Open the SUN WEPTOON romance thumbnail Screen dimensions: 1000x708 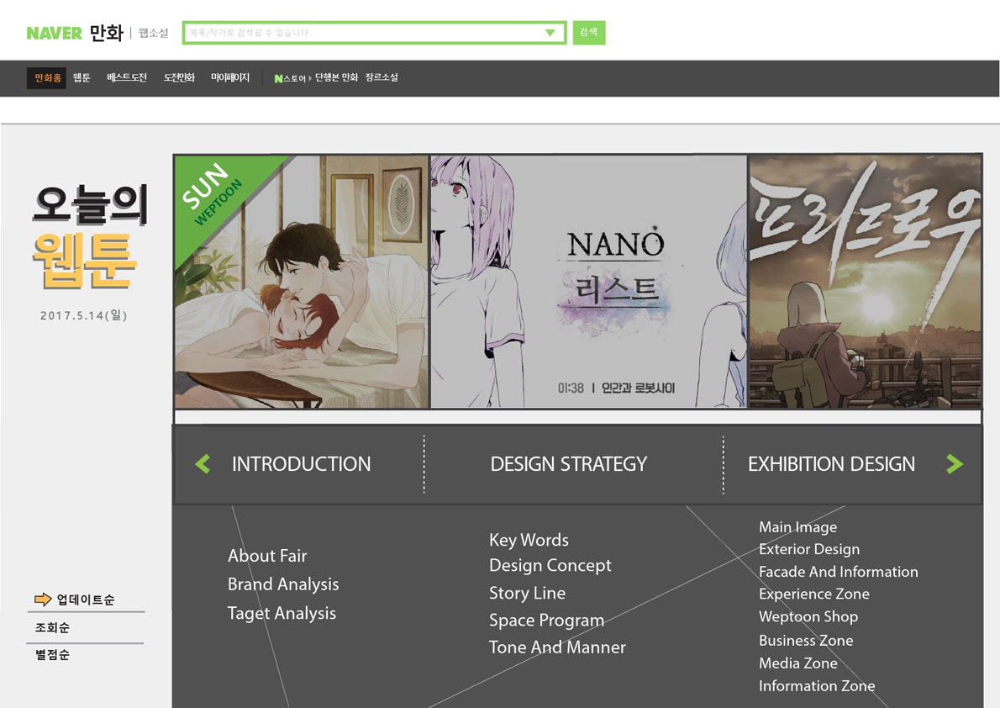[x=301, y=282]
